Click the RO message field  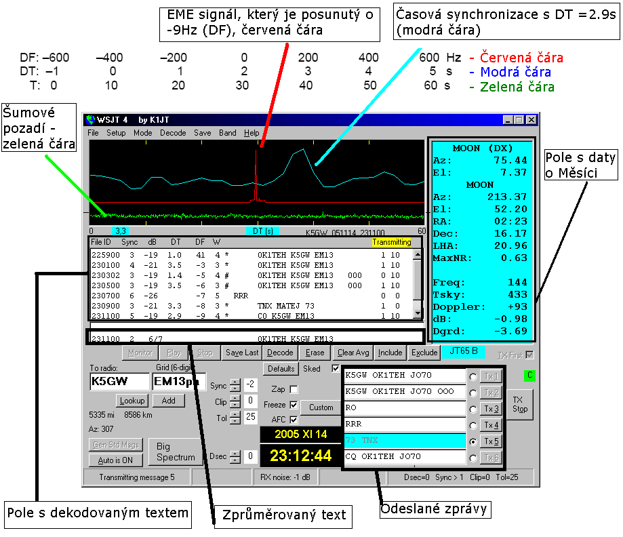[405, 407]
